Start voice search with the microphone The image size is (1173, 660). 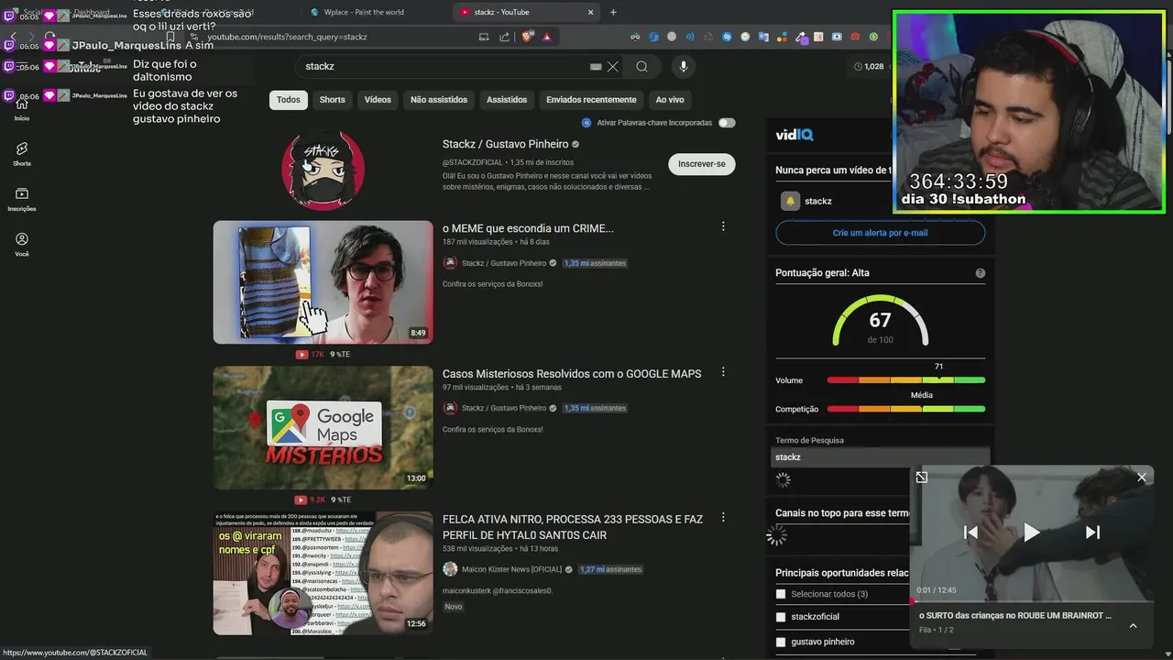(x=683, y=67)
